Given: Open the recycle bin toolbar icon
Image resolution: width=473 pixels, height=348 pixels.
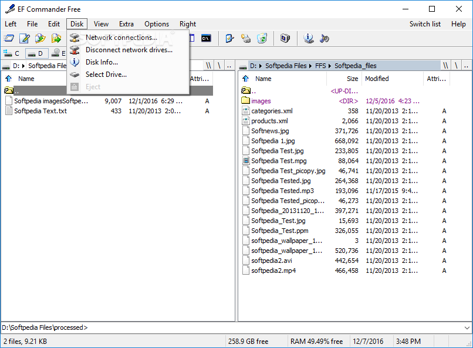Looking at the screenshot, I should coord(262,38).
